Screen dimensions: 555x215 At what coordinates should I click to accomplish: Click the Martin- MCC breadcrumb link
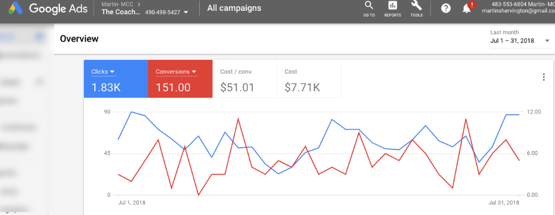pos(117,4)
